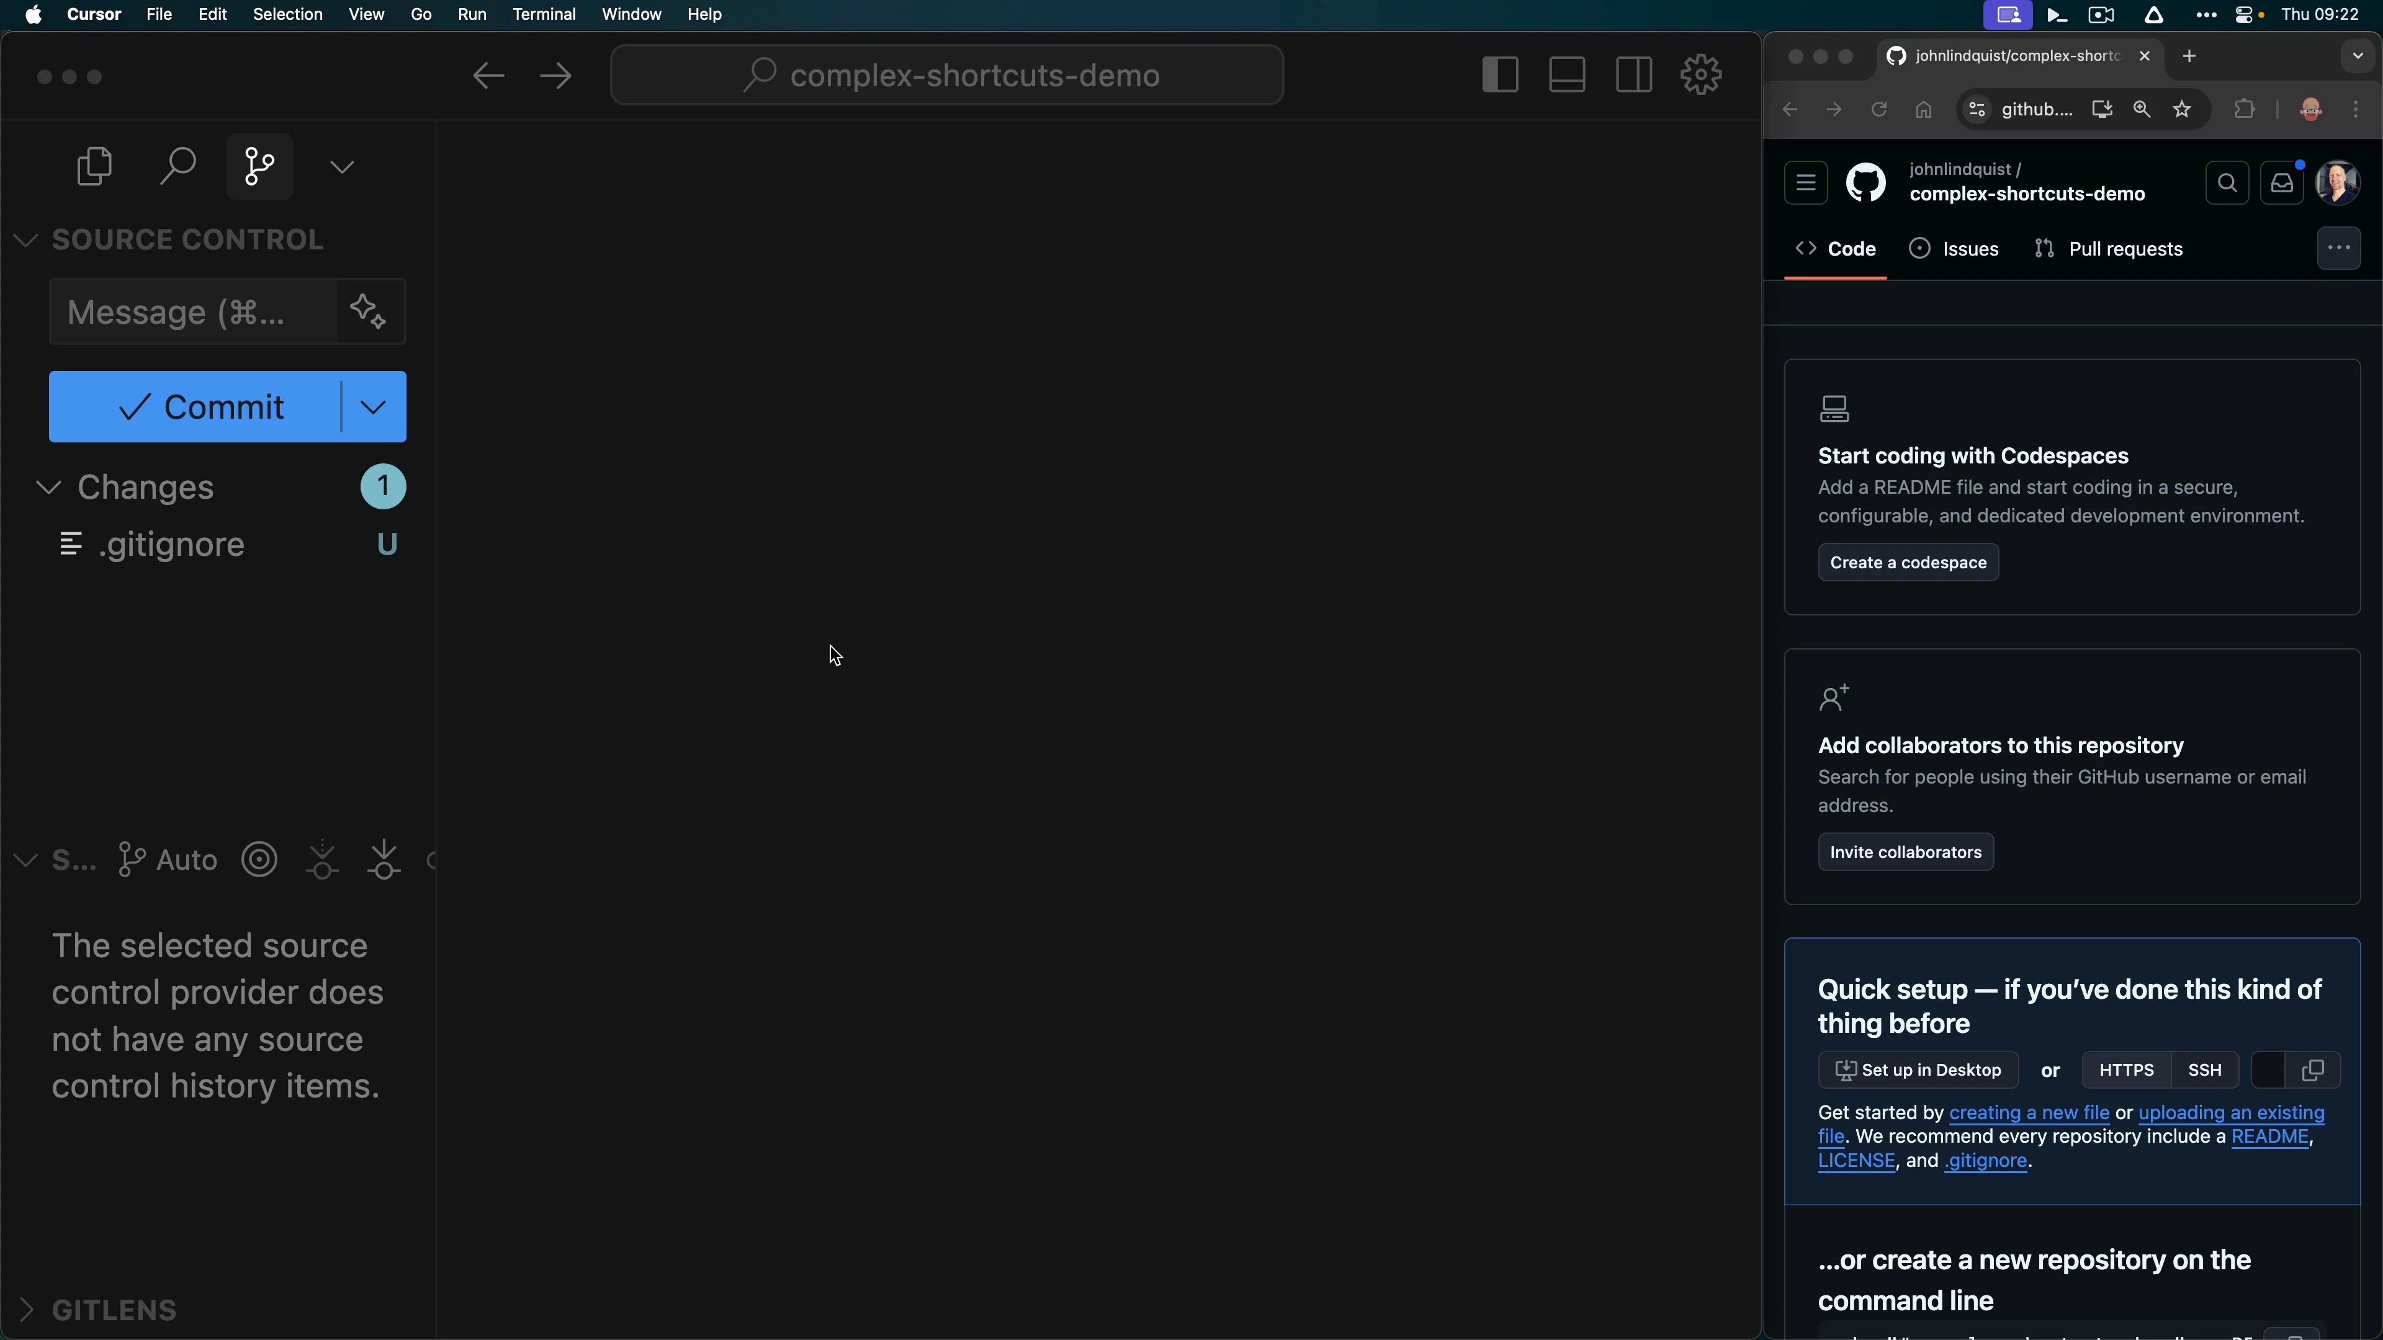Open the Explorer files icon
2383x1340 pixels.
94,166
